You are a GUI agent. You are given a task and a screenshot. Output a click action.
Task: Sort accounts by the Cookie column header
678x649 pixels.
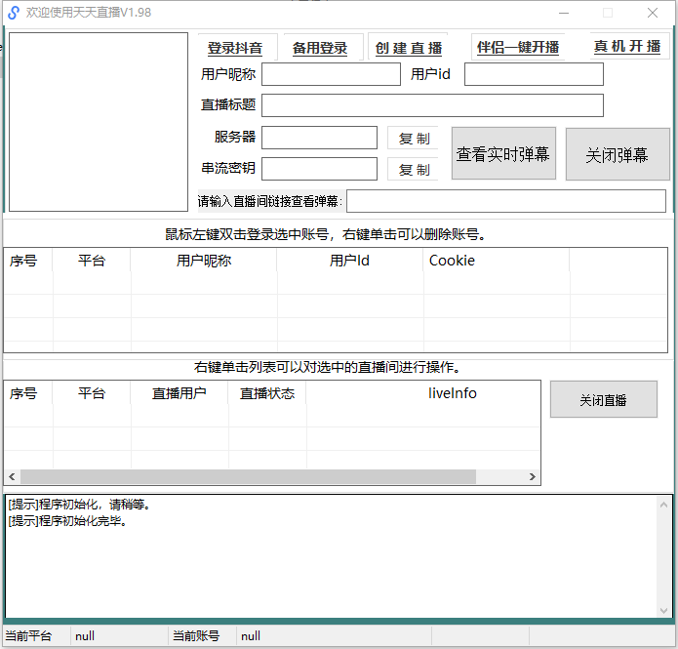click(x=452, y=261)
